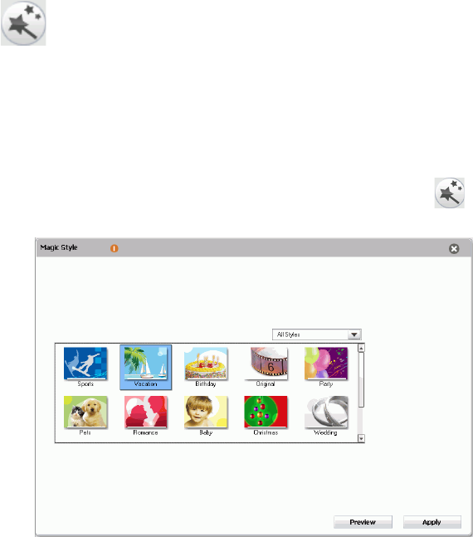
Task: Select the Romance style thumbnail
Action: coord(145,416)
